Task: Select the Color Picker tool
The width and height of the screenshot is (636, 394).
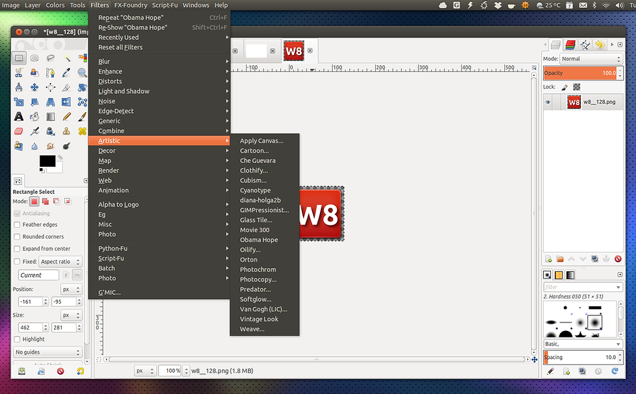Action: pyautogui.click(x=66, y=73)
